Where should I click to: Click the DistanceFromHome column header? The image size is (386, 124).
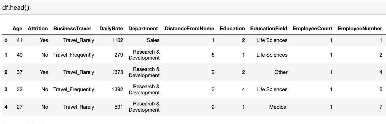190,29
